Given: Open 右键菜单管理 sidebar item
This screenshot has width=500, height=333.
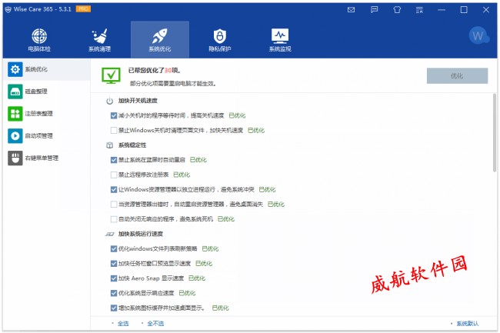Looking at the screenshot, I should tap(47, 158).
